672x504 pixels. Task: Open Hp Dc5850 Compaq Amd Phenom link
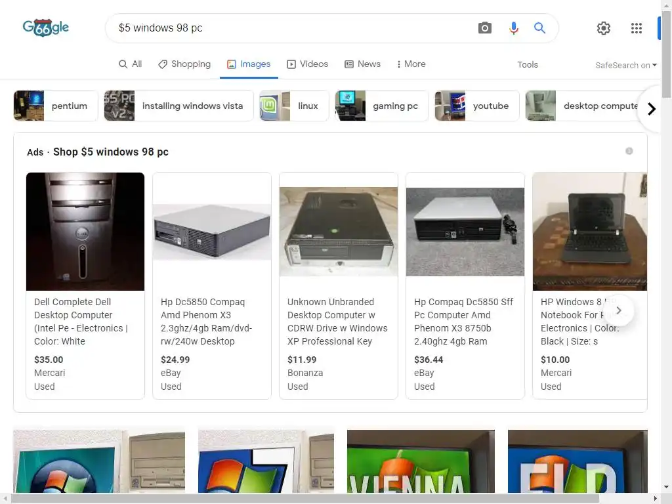click(x=207, y=322)
